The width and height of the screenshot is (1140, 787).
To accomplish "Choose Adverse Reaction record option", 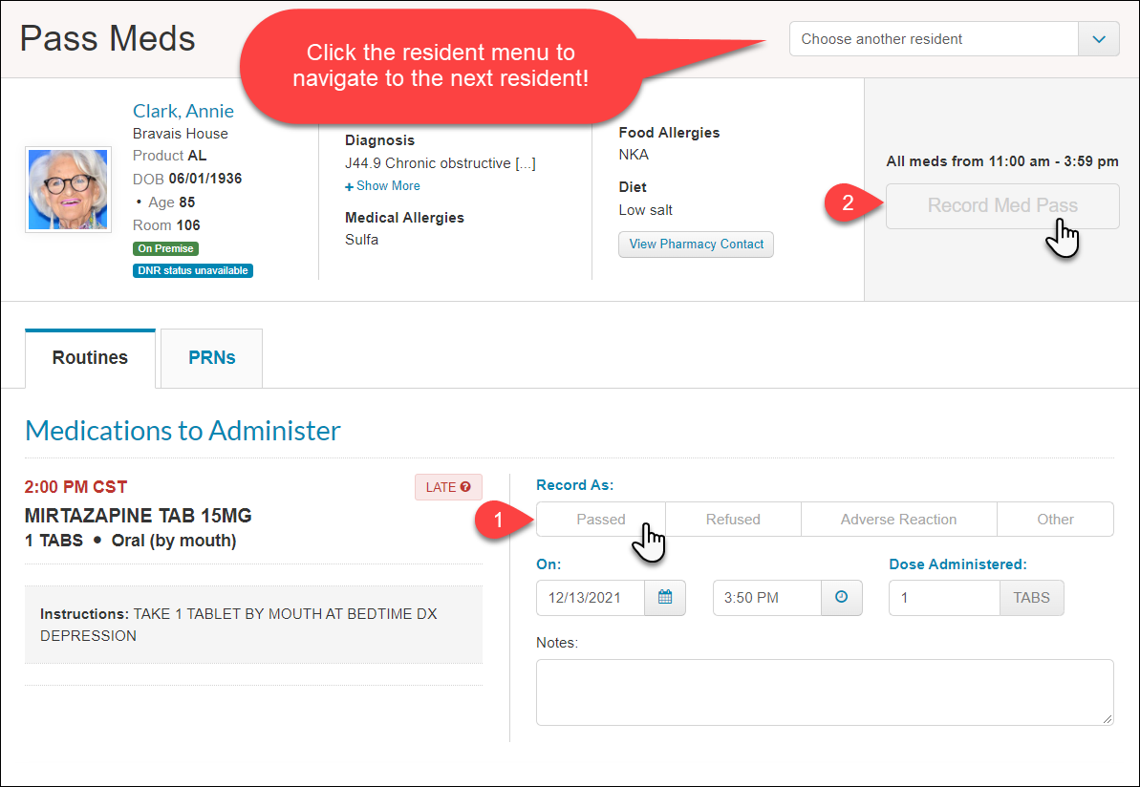I will tap(898, 520).
